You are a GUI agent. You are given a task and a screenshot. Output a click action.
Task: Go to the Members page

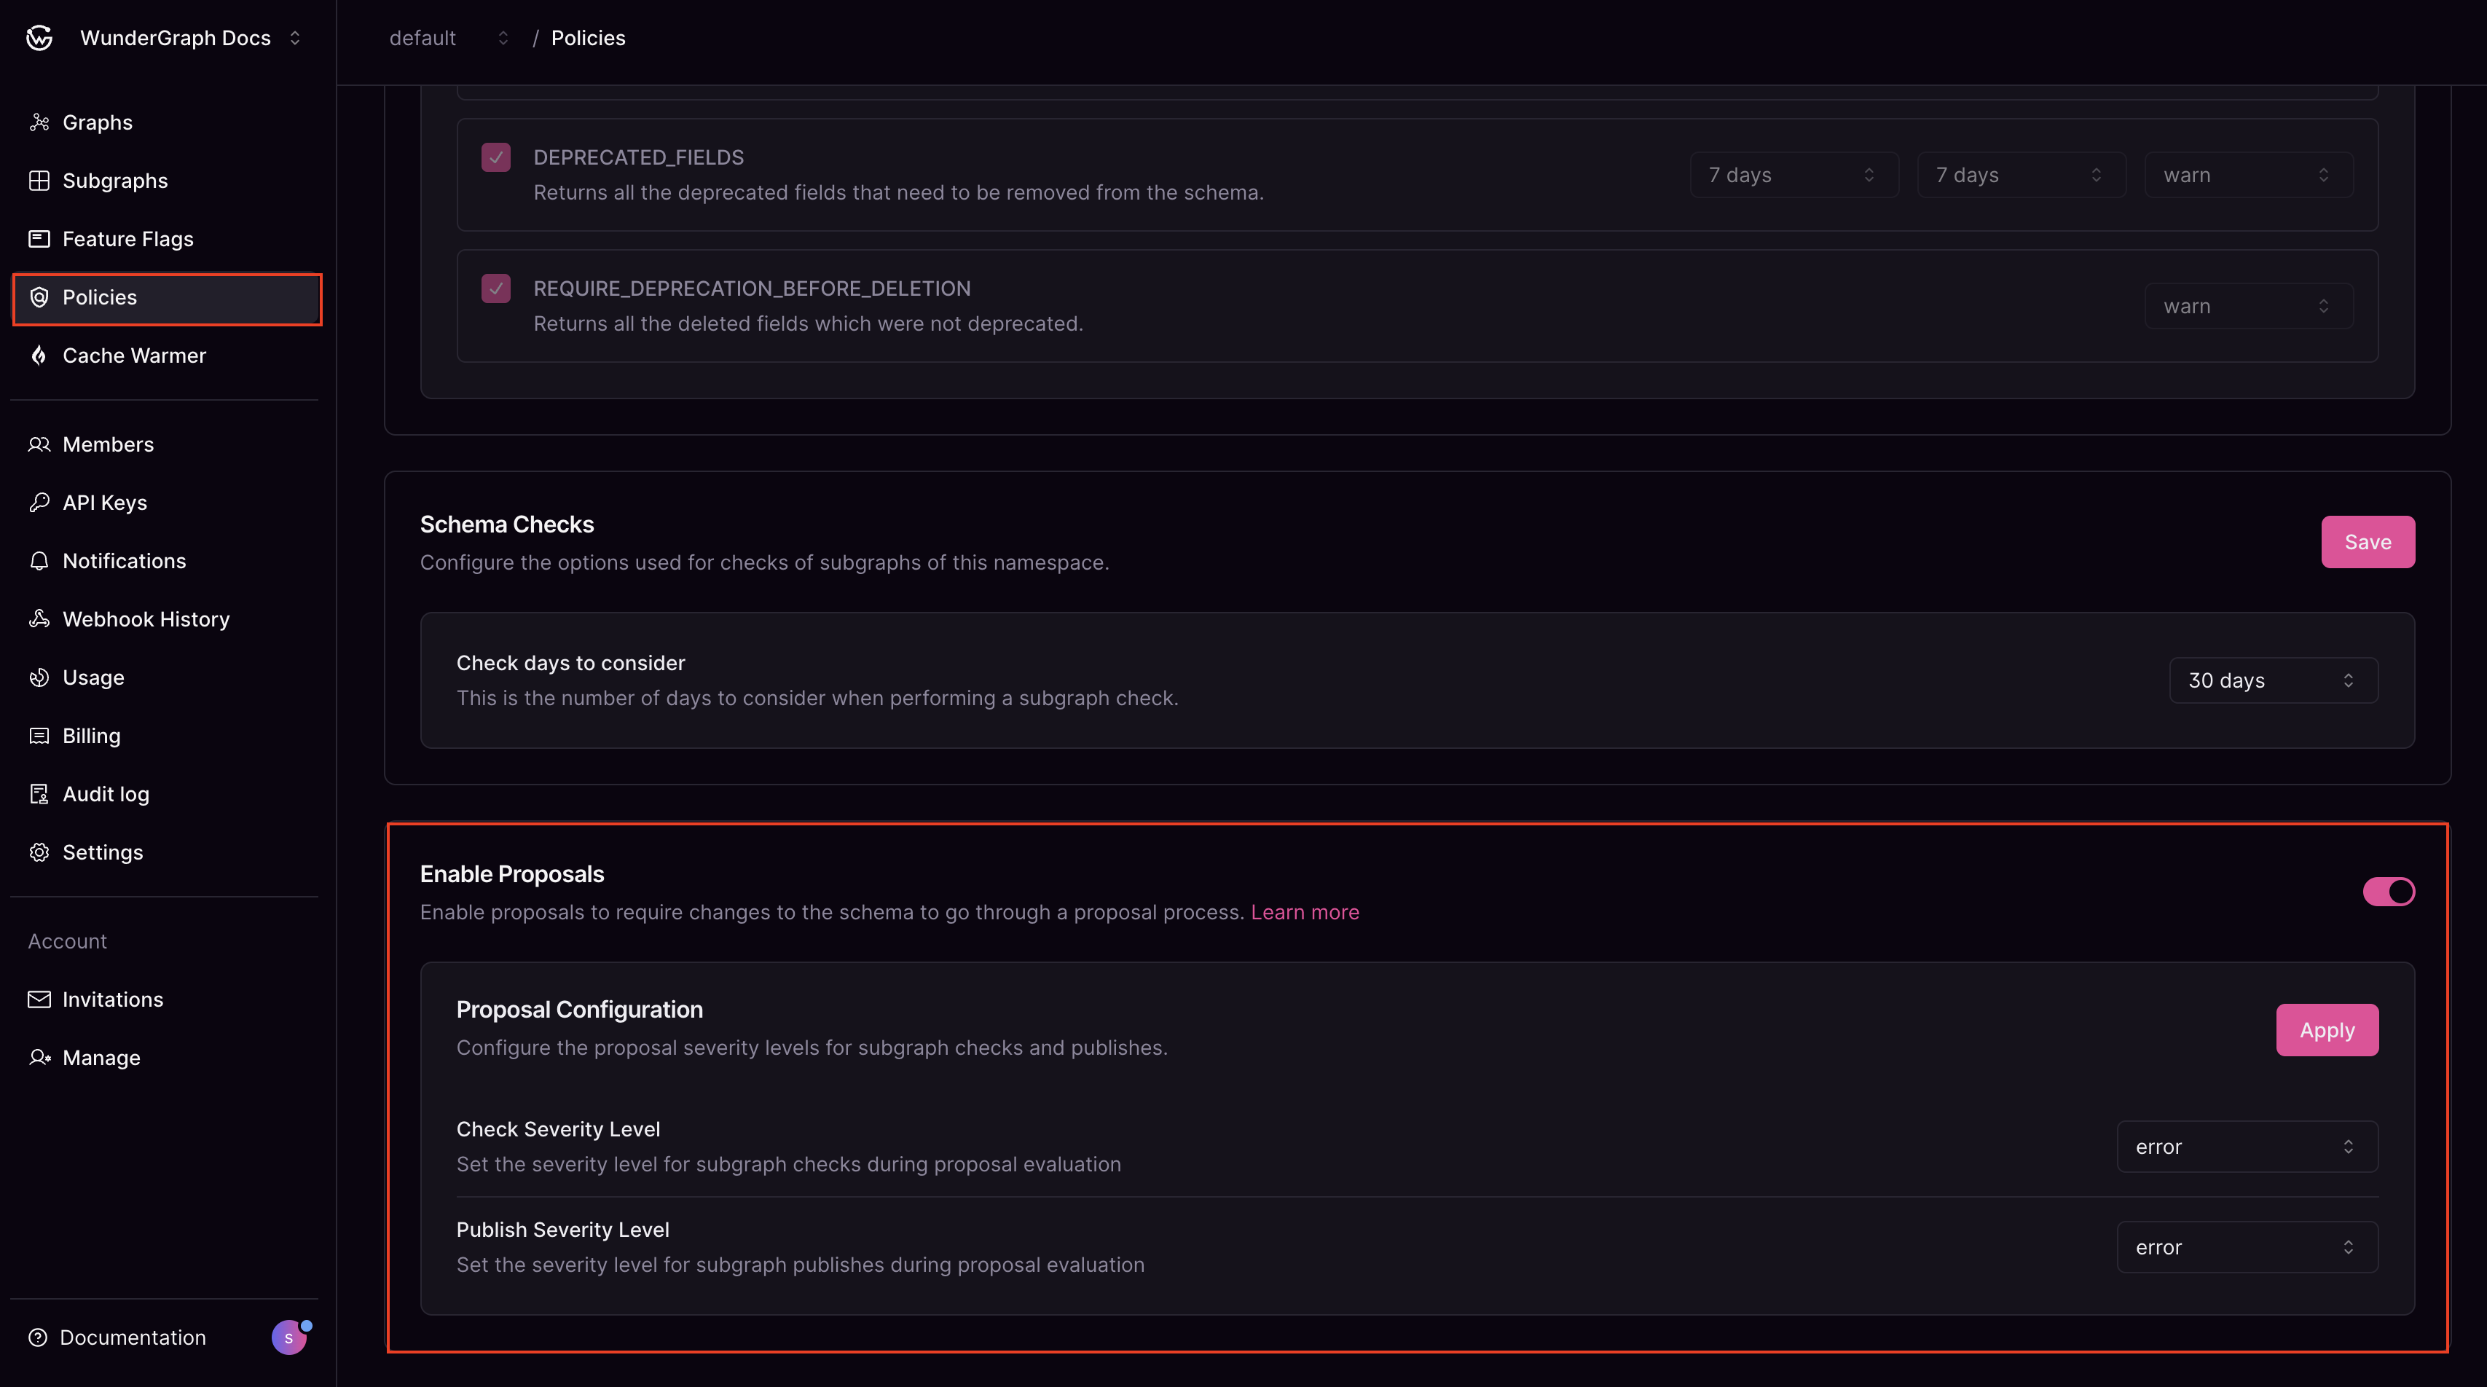(107, 444)
